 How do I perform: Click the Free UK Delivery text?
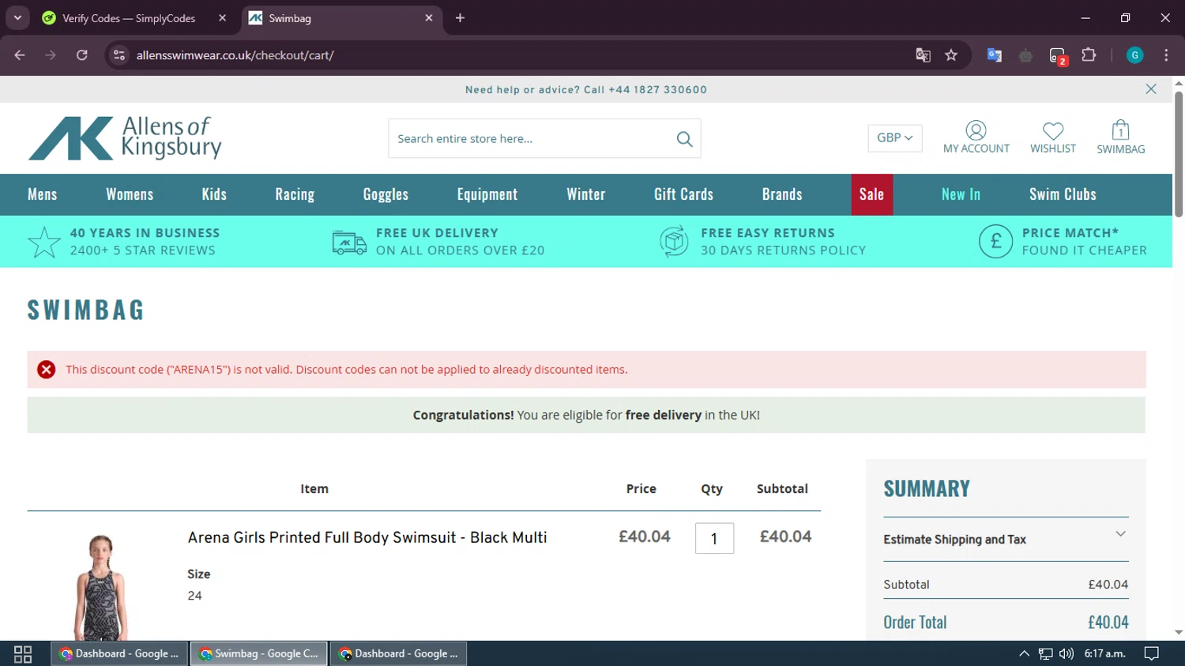[x=437, y=233]
